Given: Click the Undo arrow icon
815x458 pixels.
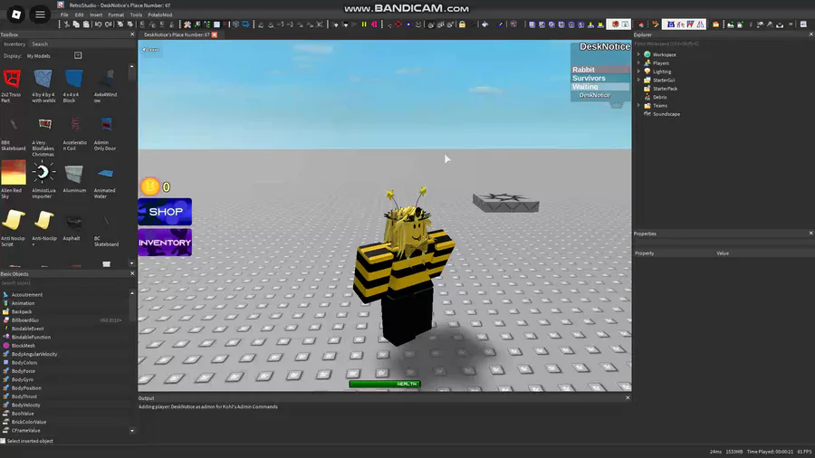Looking at the screenshot, I should tap(98, 24).
